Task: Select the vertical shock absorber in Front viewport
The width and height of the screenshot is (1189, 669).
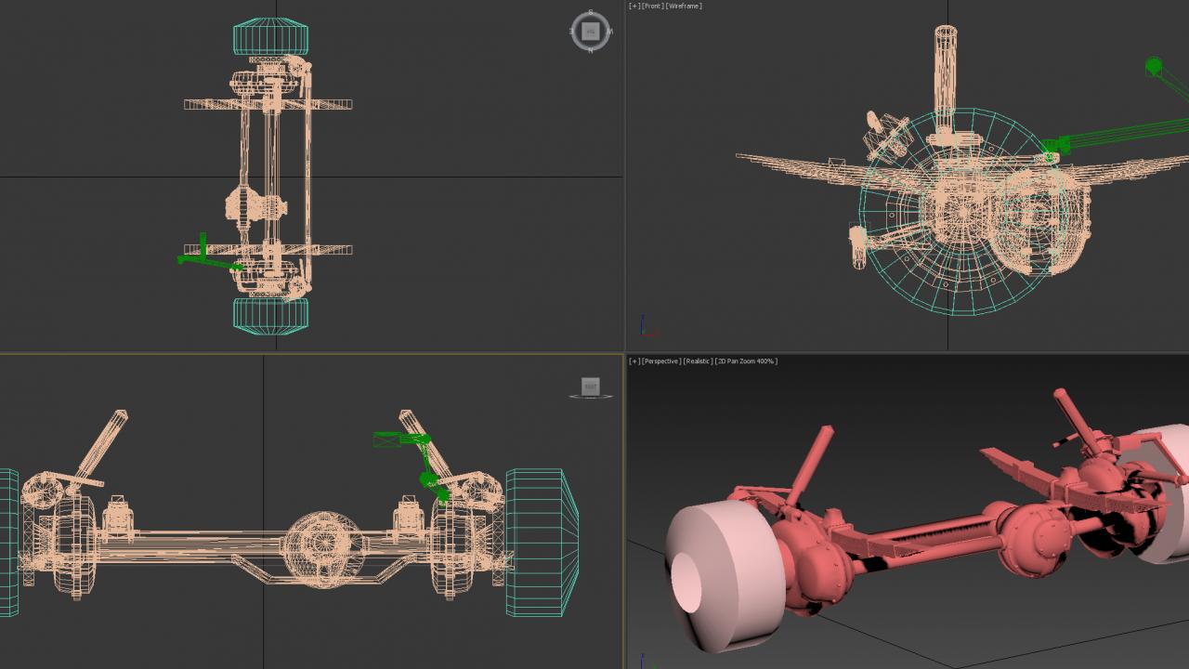Action: pyautogui.click(x=945, y=74)
